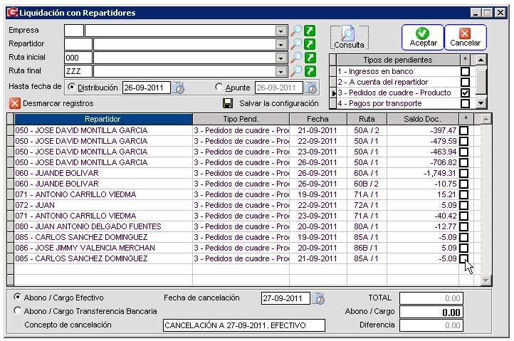Open calendar picker for Distribución date

point(178,88)
